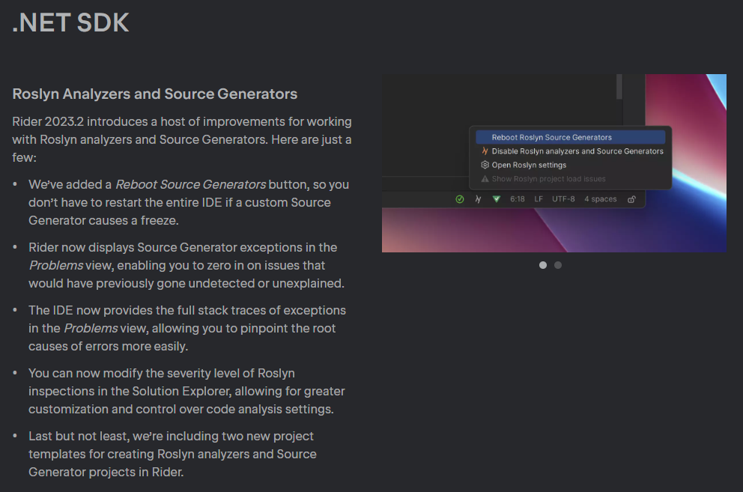Click the UTF-8 encoding indicator

coord(563,199)
